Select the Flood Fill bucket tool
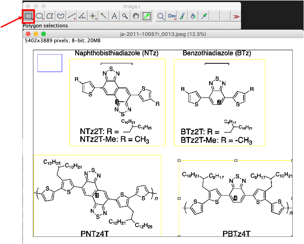 tap(193, 16)
